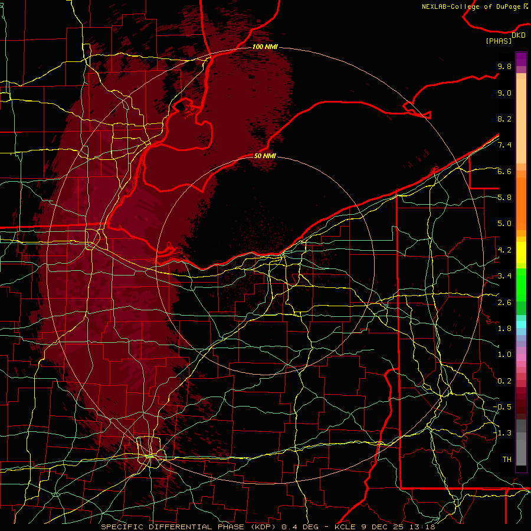Click the 1.0 value on the scale
Viewport: 531px width, 531px height.
[504, 355]
